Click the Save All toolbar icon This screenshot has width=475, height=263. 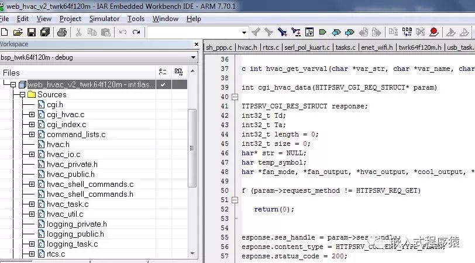45,32
